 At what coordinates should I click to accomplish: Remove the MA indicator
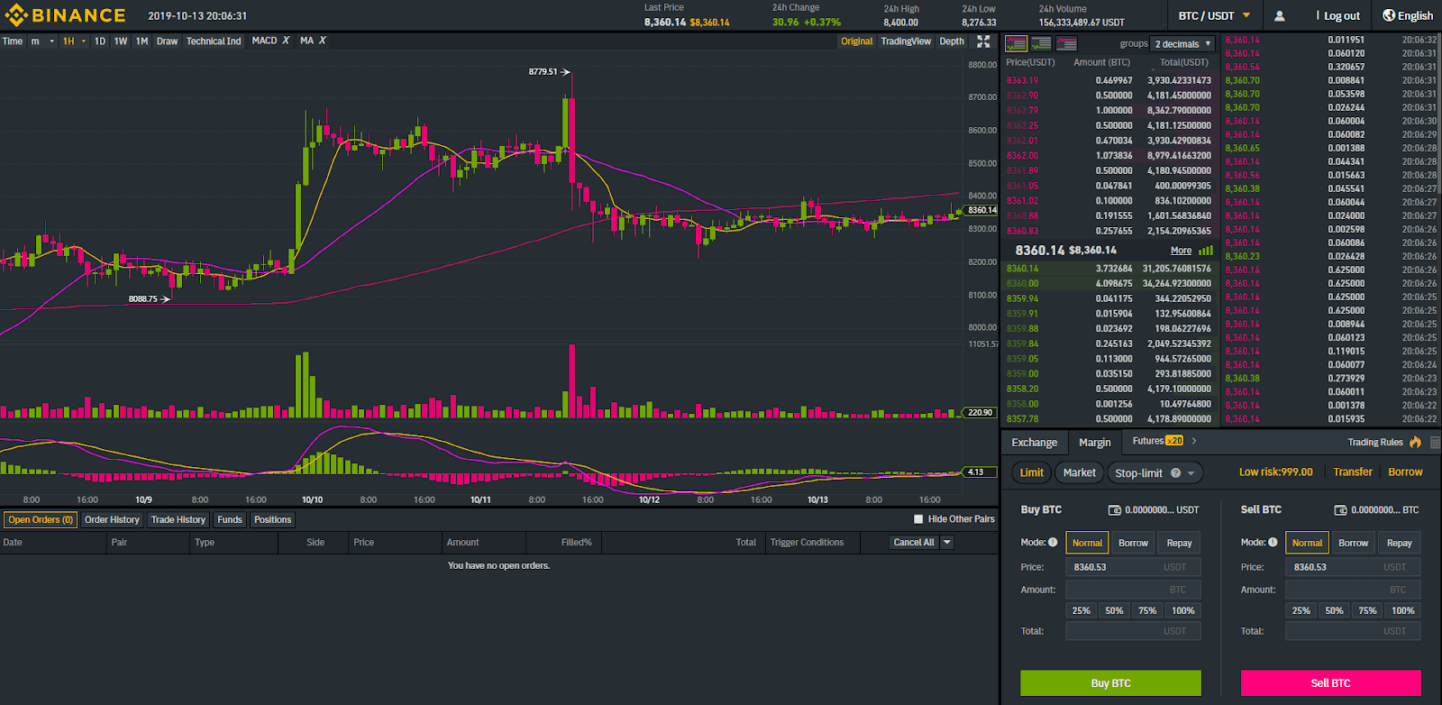323,41
